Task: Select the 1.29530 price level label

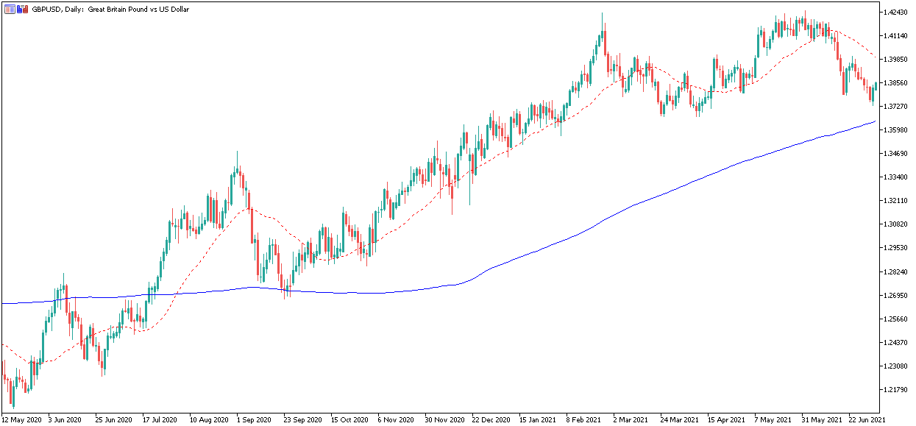Action: click(x=895, y=248)
